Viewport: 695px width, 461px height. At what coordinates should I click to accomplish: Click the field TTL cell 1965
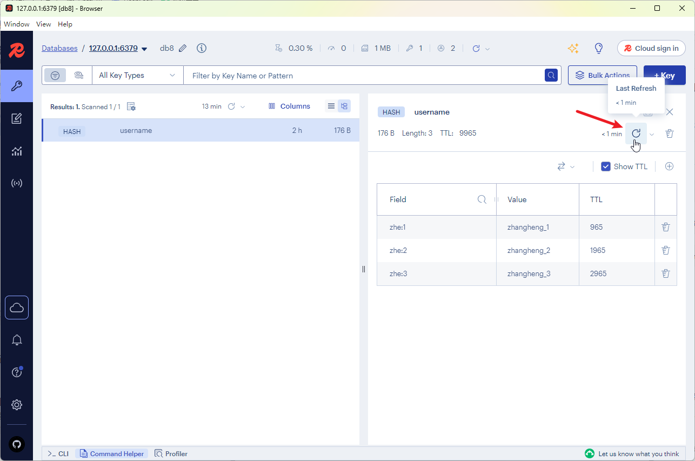coord(617,250)
